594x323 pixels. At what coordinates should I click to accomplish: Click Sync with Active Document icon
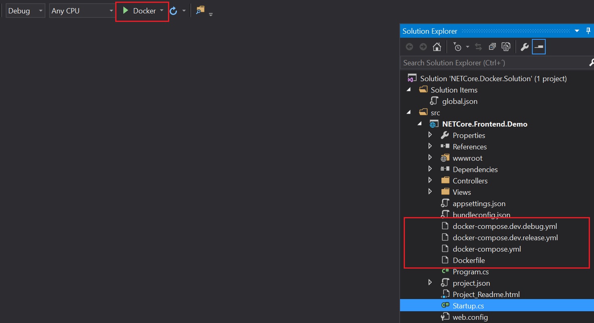[x=478, y=47]
